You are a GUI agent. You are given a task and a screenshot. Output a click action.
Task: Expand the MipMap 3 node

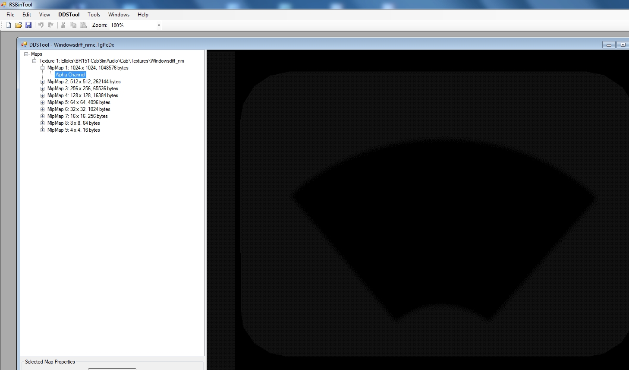[43, 89]
